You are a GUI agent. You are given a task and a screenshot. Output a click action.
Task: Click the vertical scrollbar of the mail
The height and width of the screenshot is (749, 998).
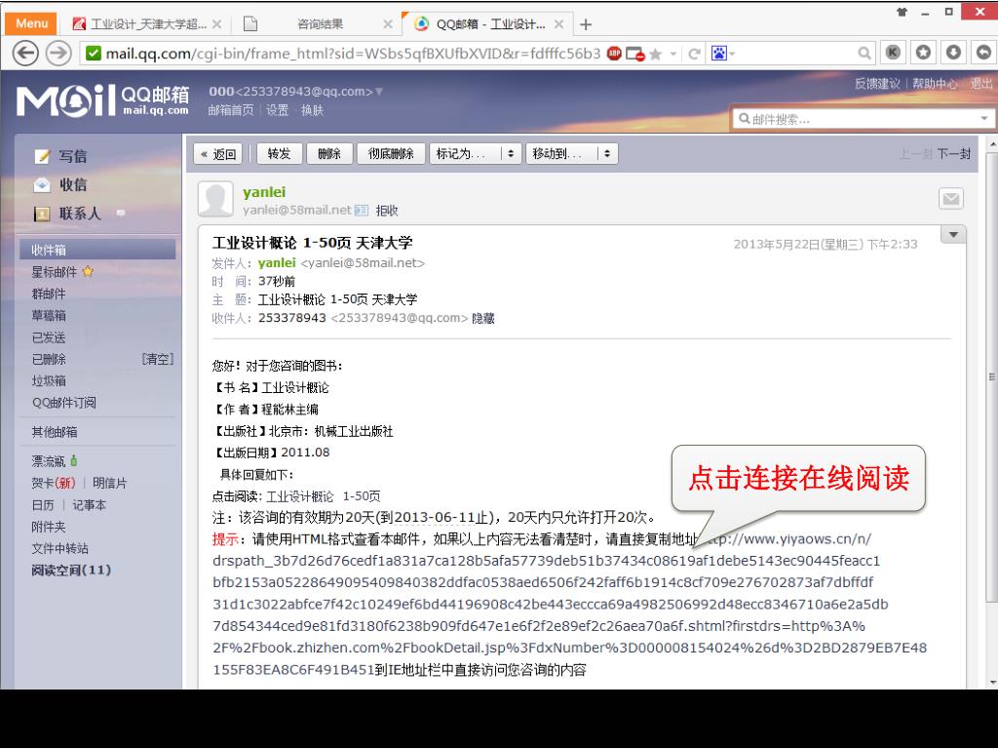tap(991, 375)
